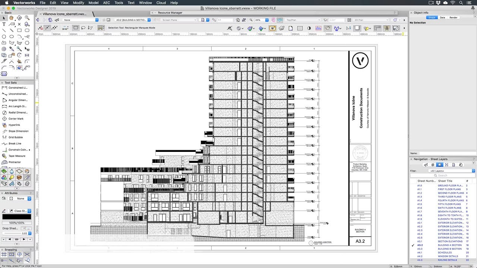Open the Modify menu
477x268 pixels.
pos(78,3)
